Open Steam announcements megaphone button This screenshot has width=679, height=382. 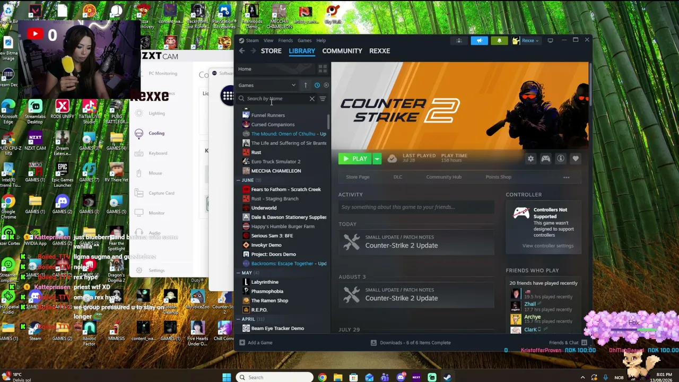(x=479, y=40)
